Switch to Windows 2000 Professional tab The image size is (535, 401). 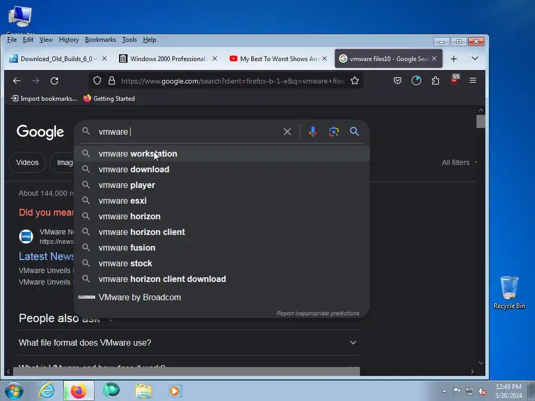(168, 58)
